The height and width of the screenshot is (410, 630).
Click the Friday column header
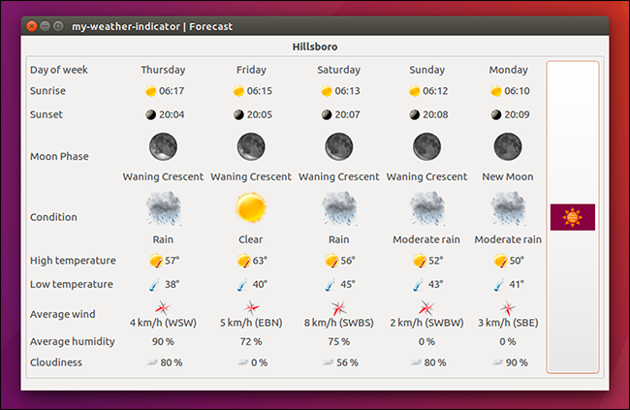[x=251, y=70]
